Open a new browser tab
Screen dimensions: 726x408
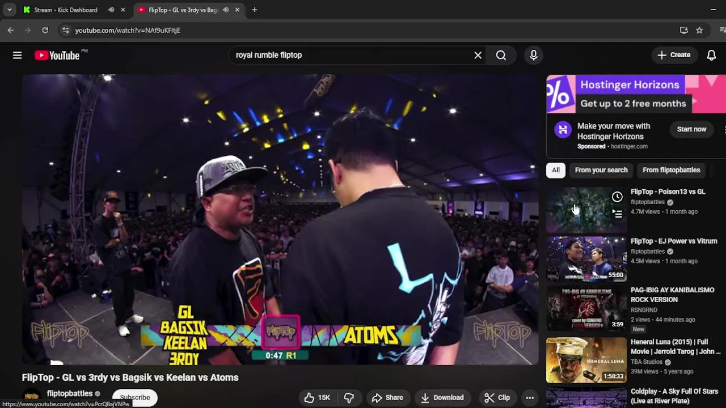(254, 10)
